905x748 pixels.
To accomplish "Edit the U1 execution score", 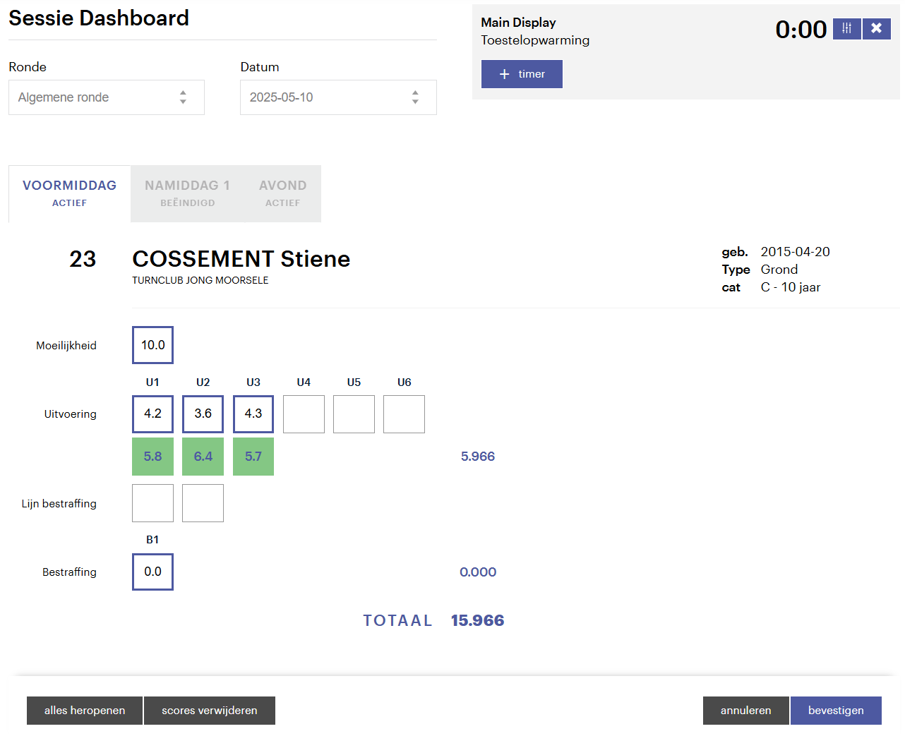I will [152, 414].
